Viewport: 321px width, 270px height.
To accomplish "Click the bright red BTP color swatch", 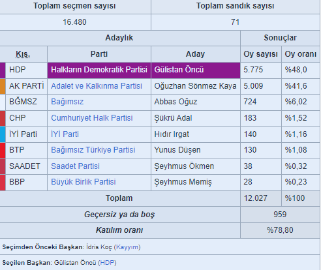I will point(3,150).
